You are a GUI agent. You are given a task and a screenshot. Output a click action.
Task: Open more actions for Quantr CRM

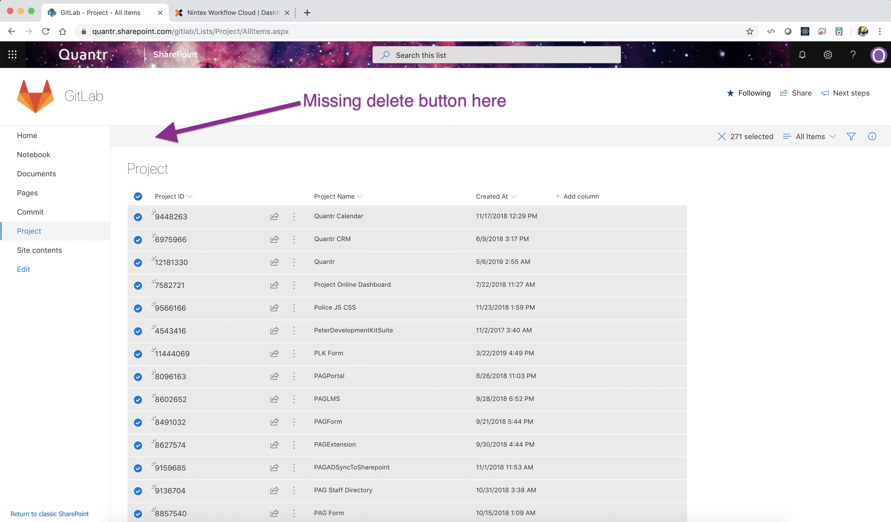tap(294, 239)
